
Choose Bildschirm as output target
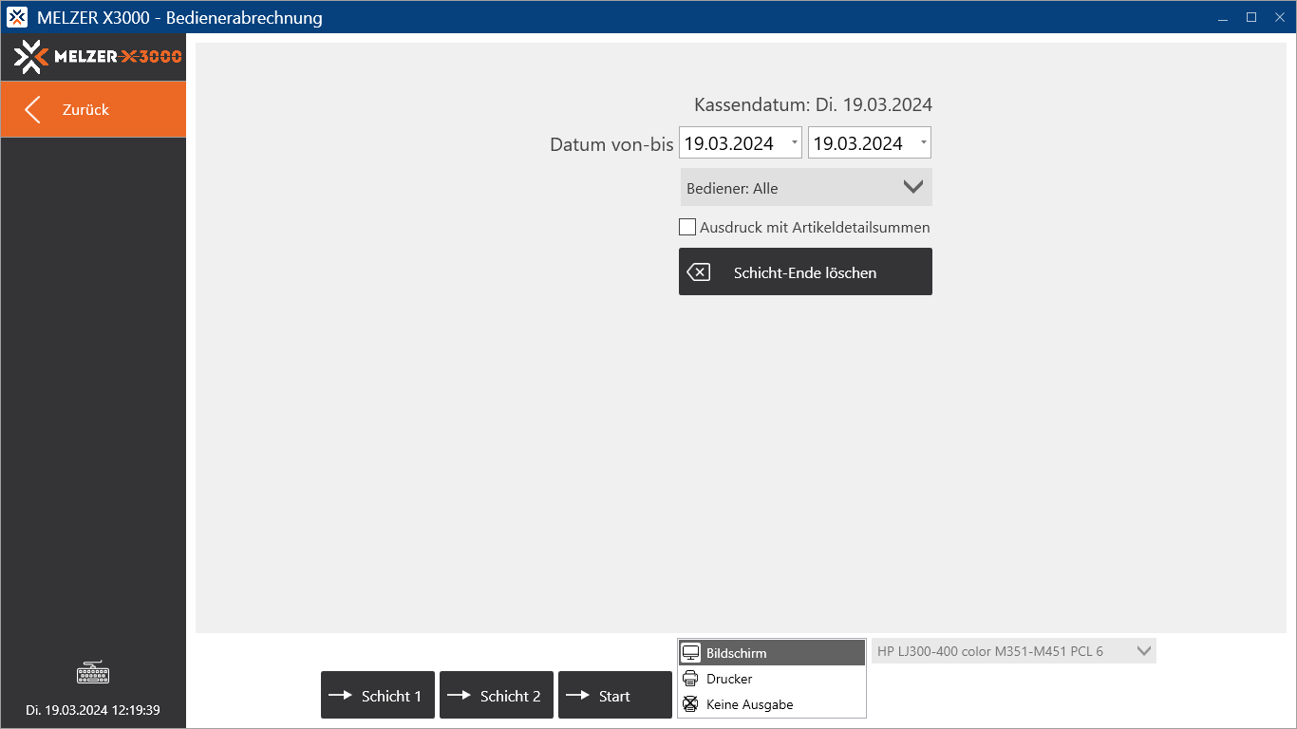tap(736, 653)
